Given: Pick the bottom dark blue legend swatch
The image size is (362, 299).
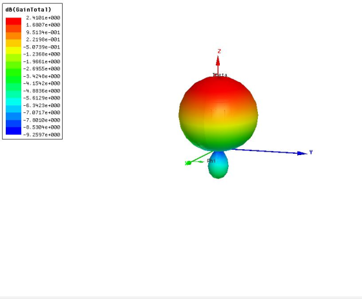Looking at the screenshot, I should click(x=14, y=131).
